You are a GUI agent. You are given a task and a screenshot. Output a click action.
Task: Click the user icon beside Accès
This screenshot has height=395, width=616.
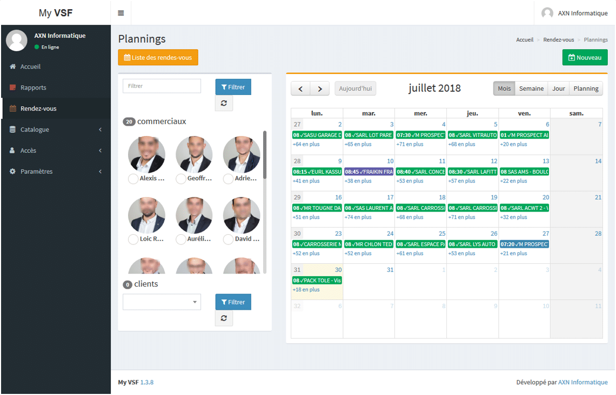pos(12,150)
